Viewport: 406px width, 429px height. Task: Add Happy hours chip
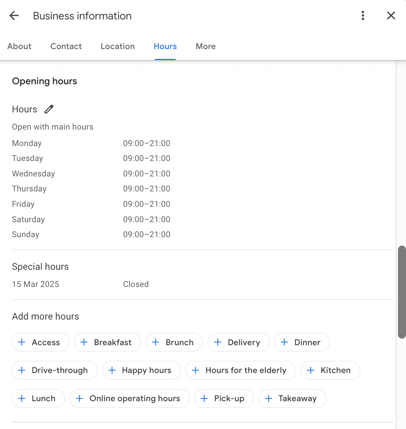[141, 370]
